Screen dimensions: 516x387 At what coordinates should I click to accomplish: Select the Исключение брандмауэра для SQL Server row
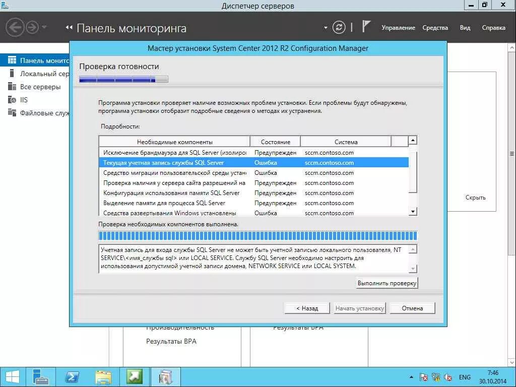[254, 153]
